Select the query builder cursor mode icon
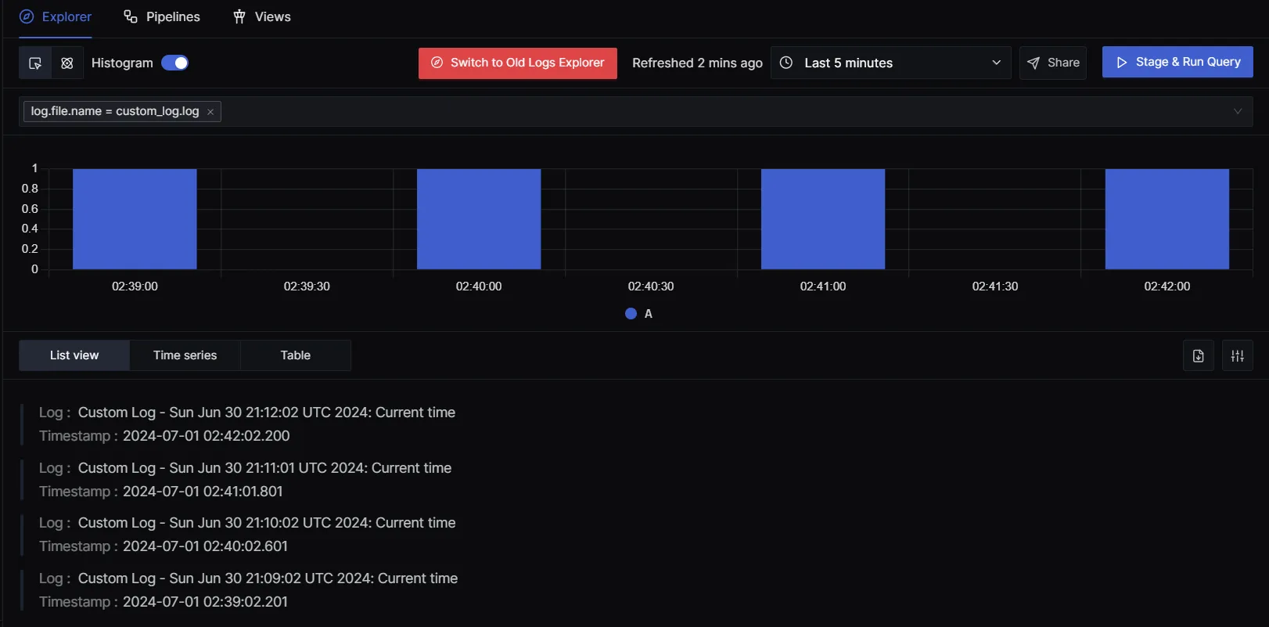Viewport: 1269px width, 627px height. (x=35, y=63)
